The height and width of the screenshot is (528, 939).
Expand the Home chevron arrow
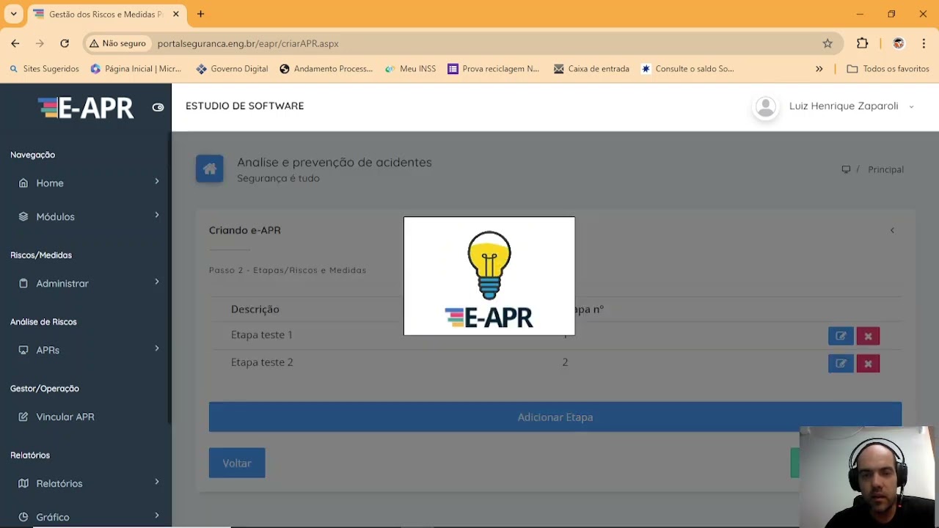[x=156, y=182]
